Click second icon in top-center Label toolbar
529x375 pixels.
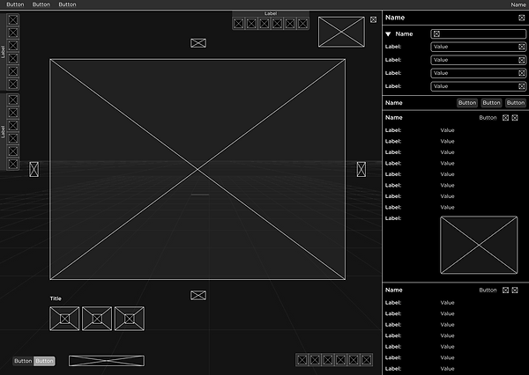click(x=251, y=24)
